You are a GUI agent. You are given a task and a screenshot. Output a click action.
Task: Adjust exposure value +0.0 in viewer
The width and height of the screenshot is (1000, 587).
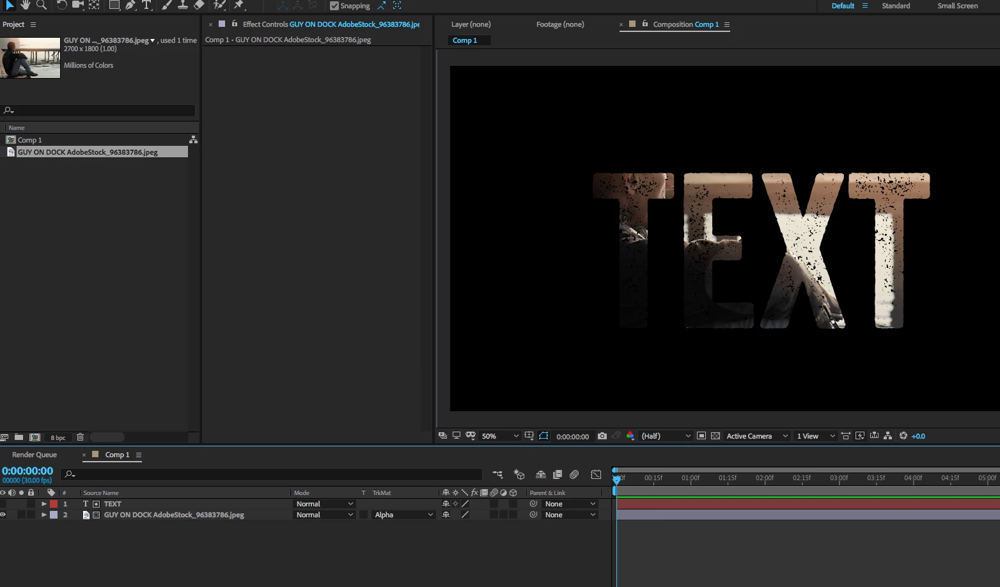point(919,436)
